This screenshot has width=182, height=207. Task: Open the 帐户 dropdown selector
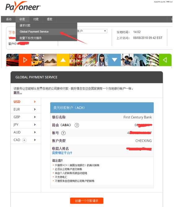pos(92,31)
